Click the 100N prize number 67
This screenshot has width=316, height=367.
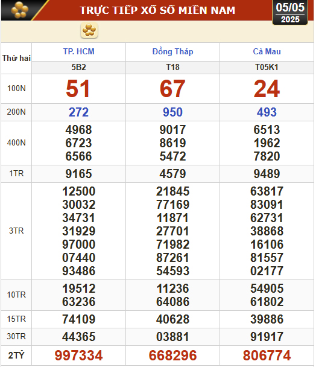[x=172, y=89]
